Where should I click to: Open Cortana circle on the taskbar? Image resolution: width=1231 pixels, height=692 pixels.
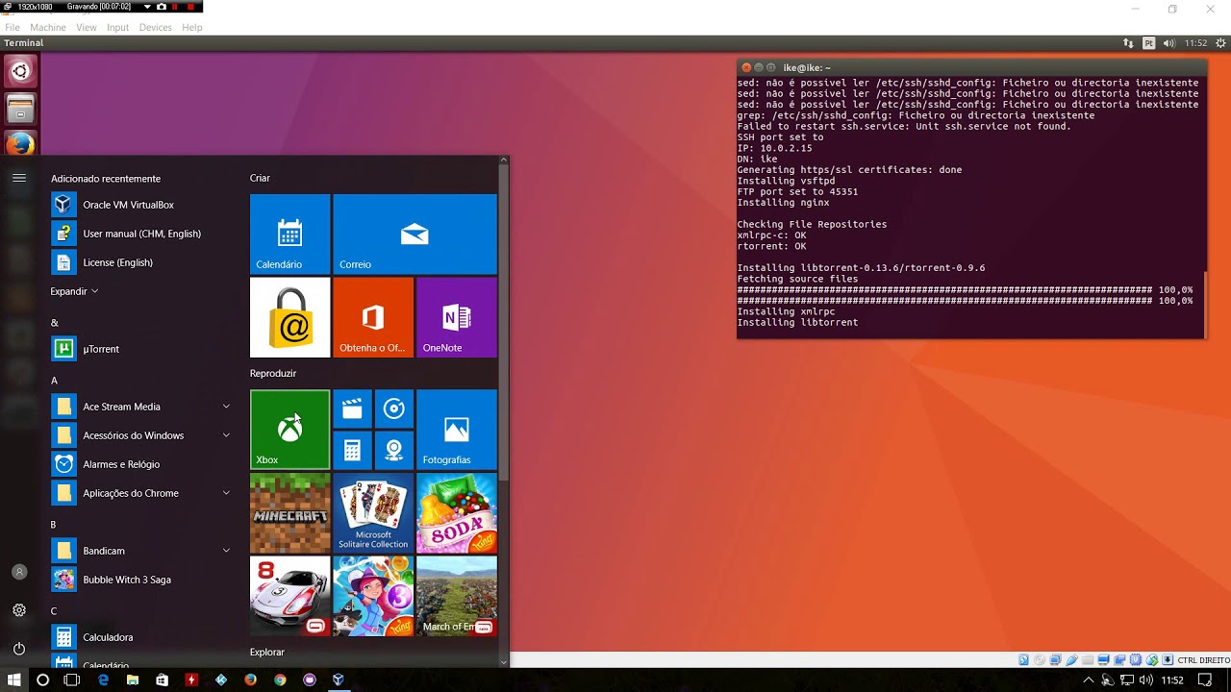[42, 680]
